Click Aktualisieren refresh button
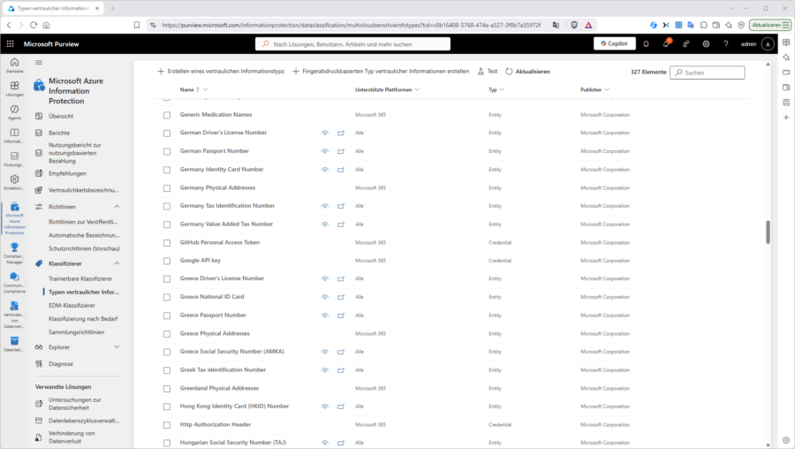This screenshot has width=795, height=449. [528, 72]
